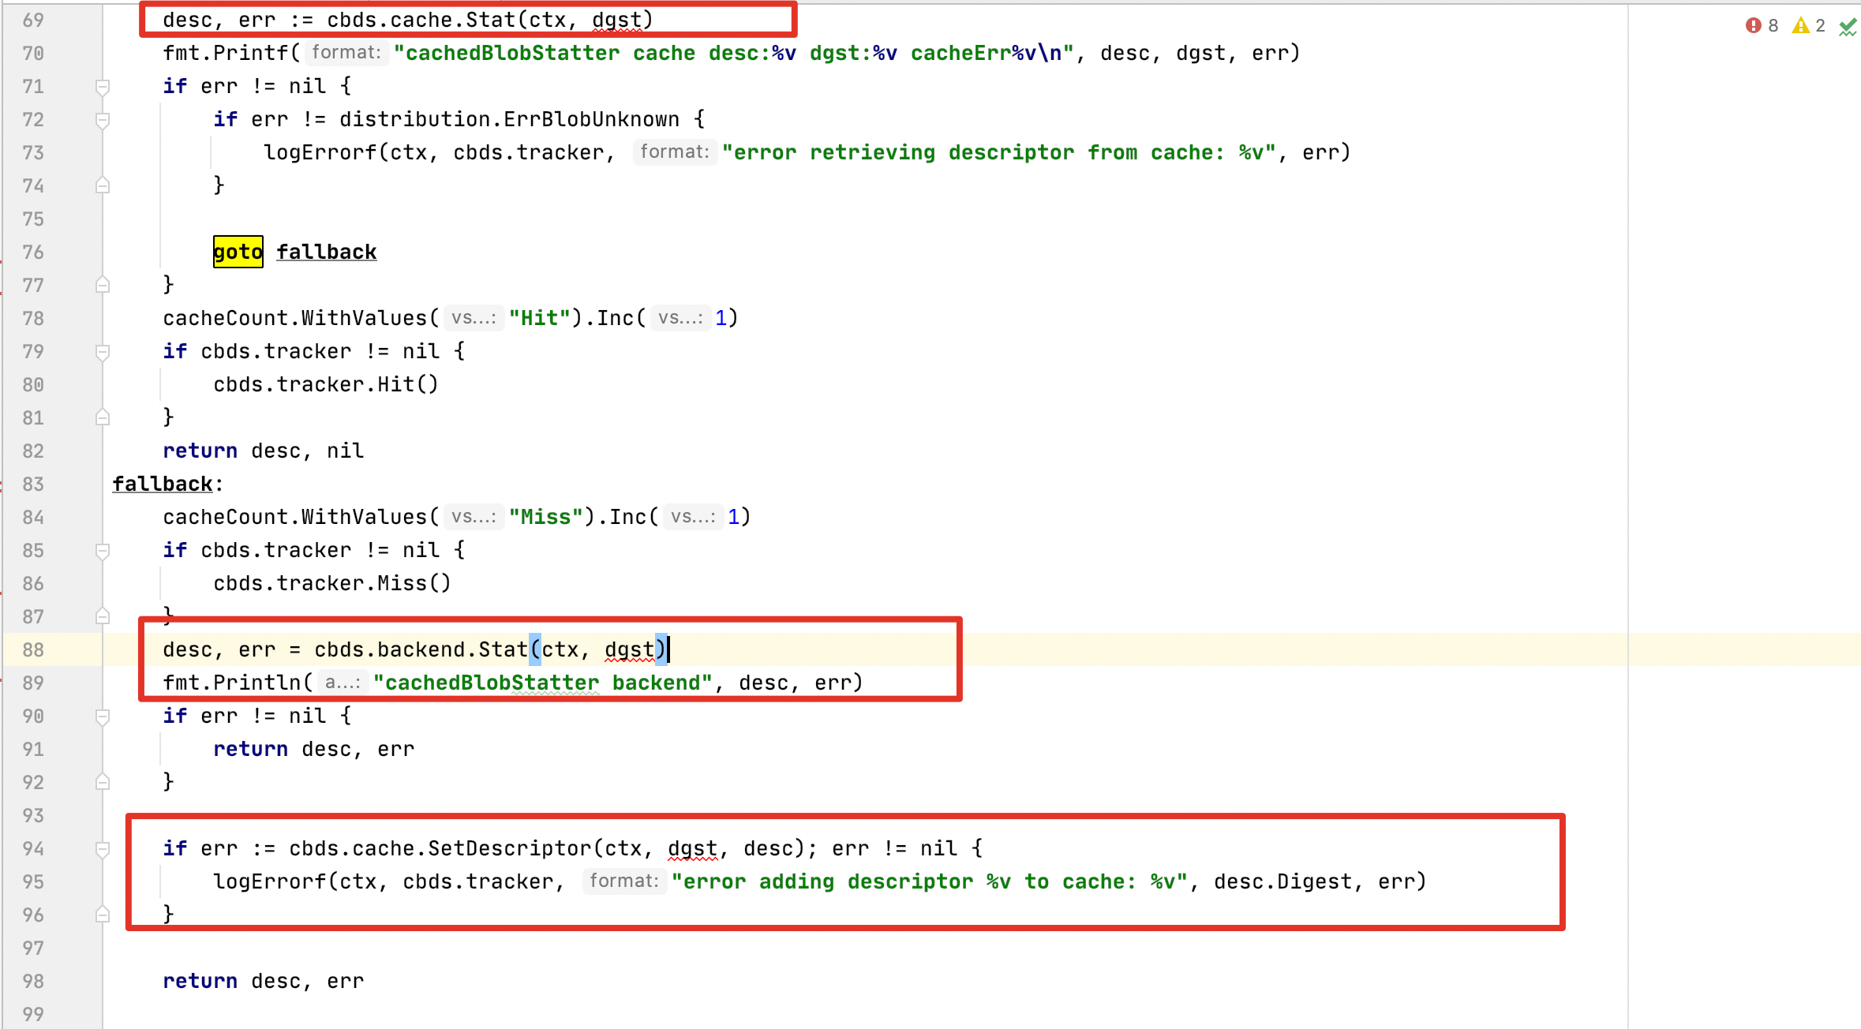Collapse the fold end marker on line 96
This screenshot has width=1861, height=1029.
tap(103, 915)
